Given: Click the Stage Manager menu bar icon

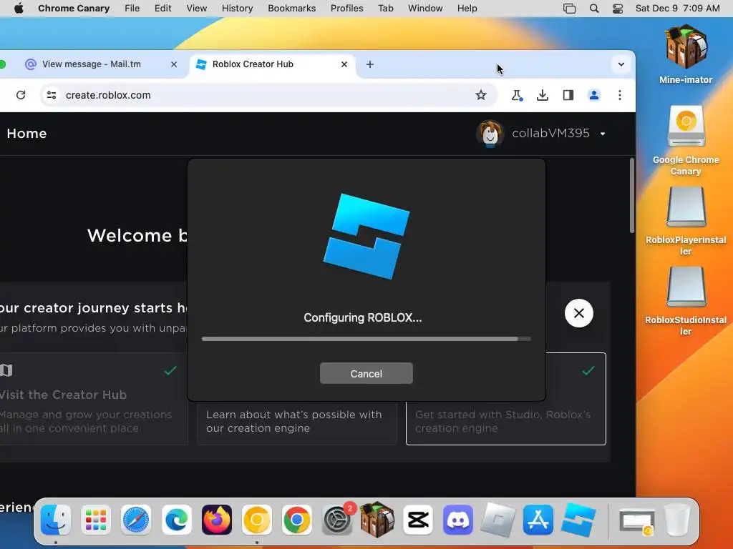Looking at the screenshot, I should click(x=569, y=9).
